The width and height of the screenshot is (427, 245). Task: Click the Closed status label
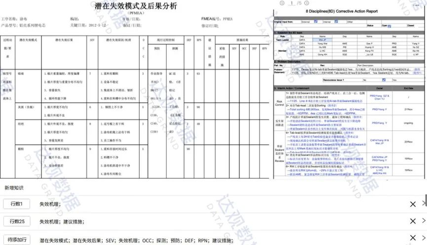point(411,26)
